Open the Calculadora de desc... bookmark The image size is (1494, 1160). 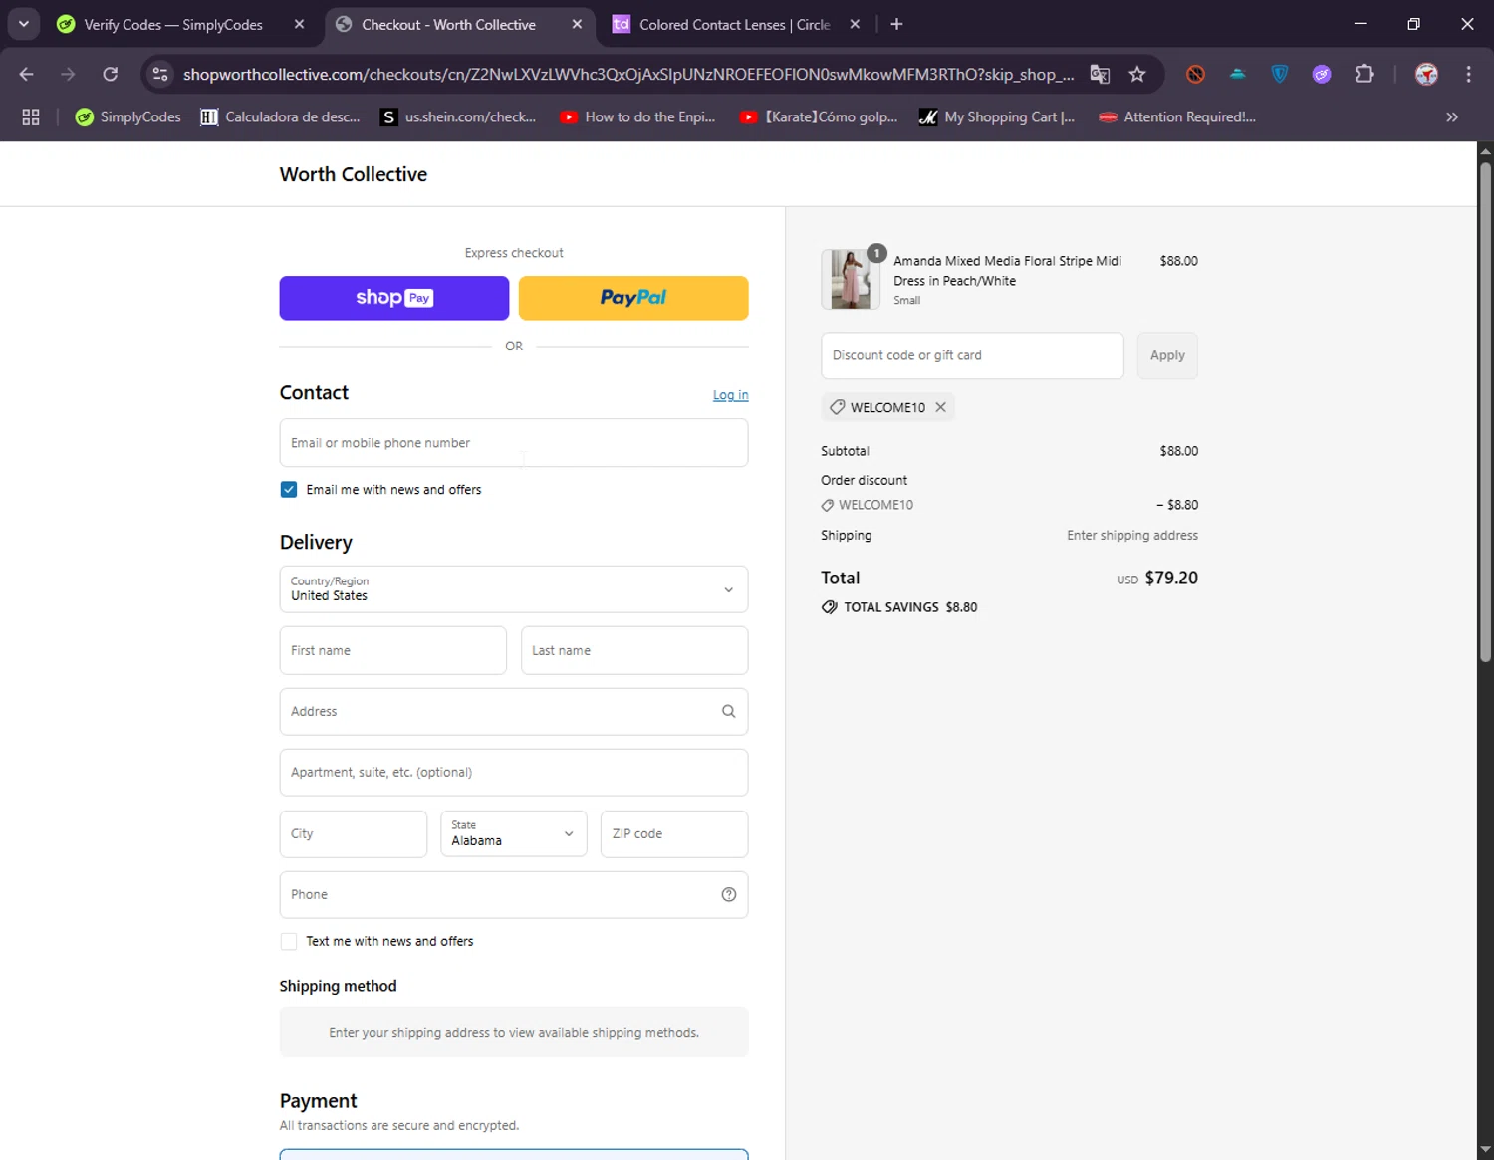(x=280, y=117)
